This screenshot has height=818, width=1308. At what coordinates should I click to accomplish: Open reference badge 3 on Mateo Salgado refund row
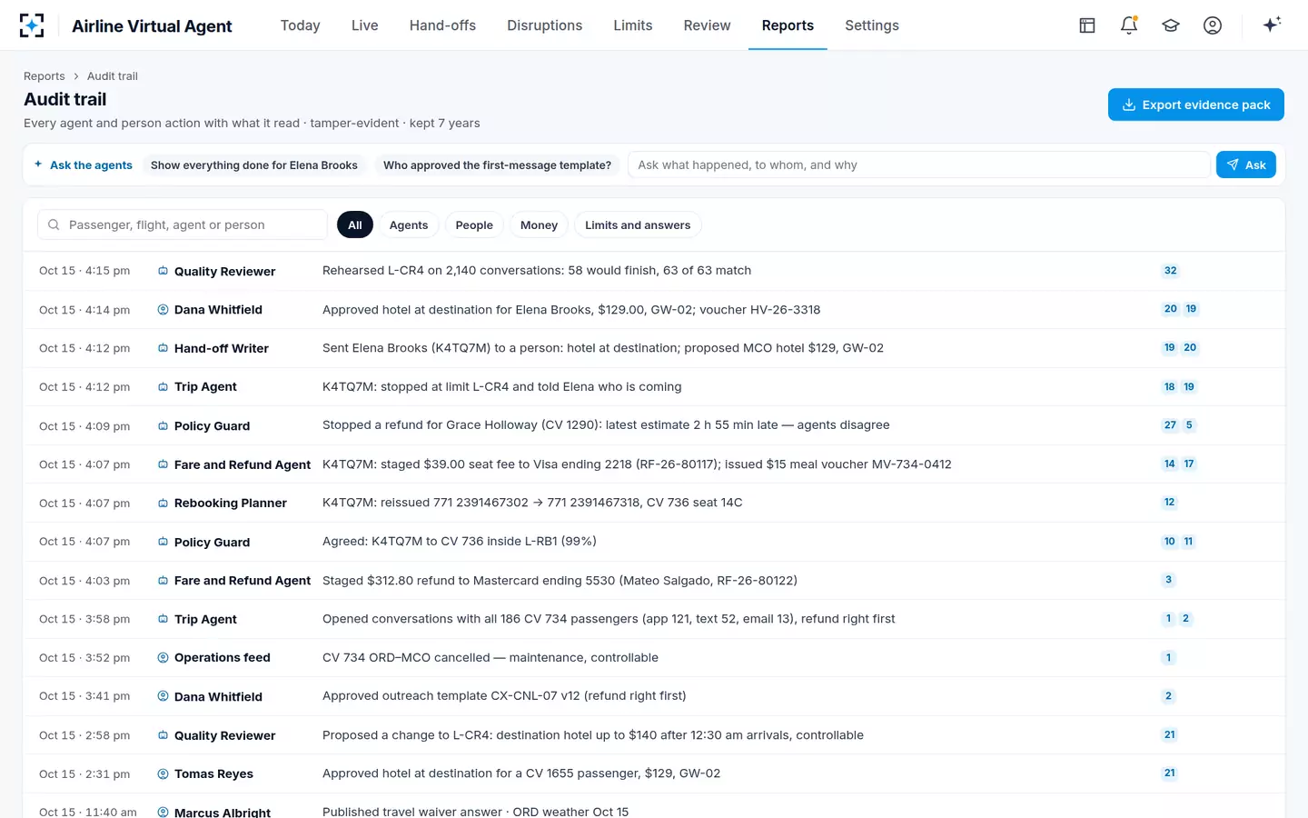[x=1169, y=580]
